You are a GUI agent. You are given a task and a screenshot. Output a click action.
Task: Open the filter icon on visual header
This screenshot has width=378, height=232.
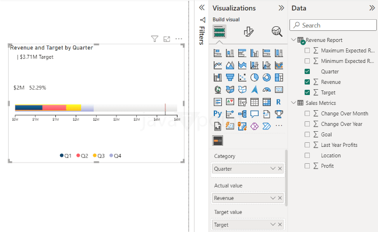(154, 38)
